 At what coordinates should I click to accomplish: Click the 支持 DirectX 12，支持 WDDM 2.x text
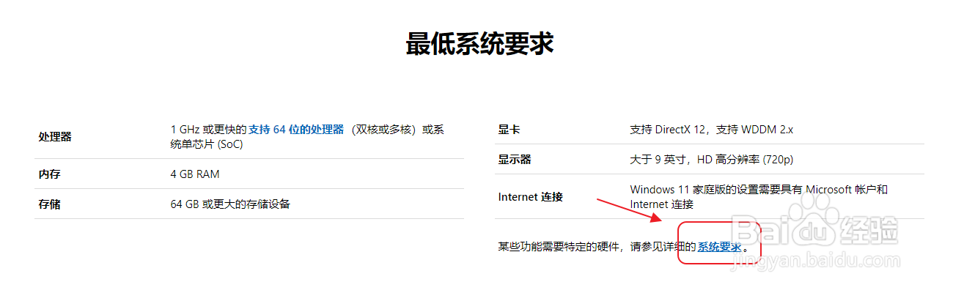712,130
